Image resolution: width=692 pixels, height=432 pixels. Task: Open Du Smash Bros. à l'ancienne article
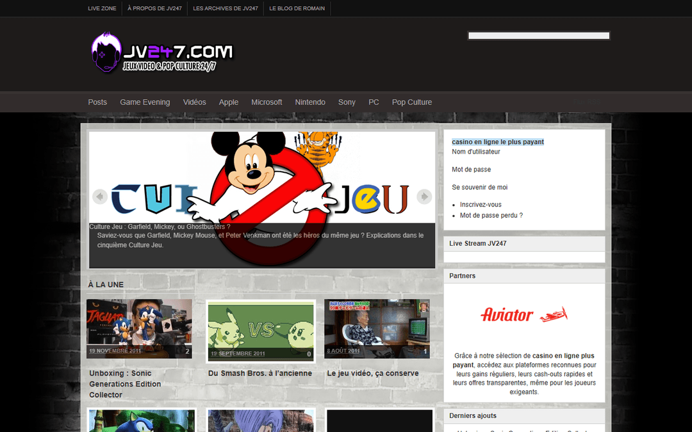pyautogui.click(x=260, y=373)
